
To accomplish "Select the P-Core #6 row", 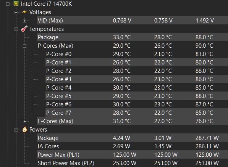I will tap(137, 104).
